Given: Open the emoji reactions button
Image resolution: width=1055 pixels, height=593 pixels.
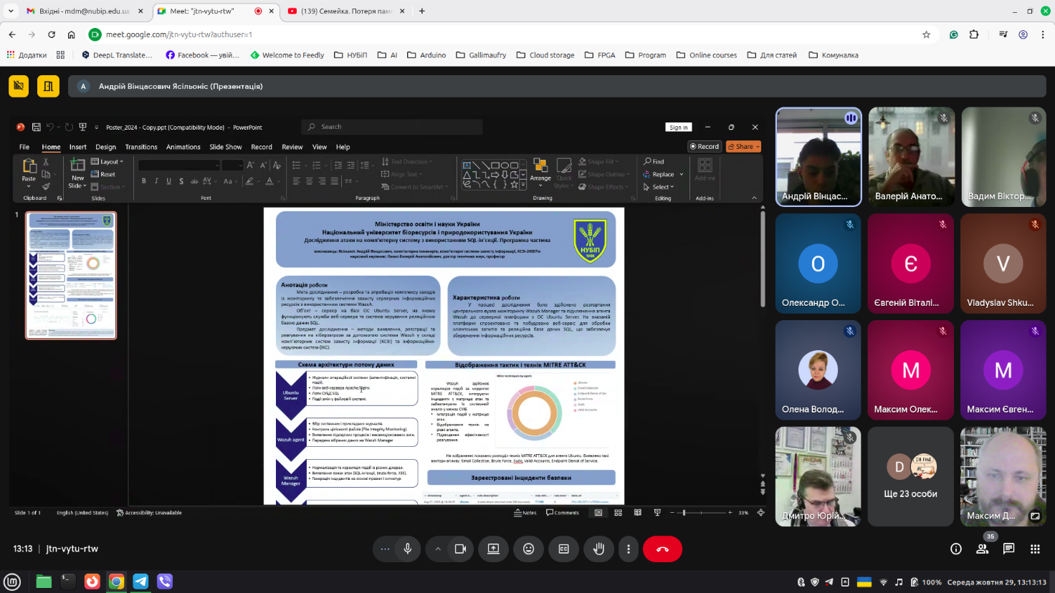Looking at the screenshot, I should (x=529, y=549).
